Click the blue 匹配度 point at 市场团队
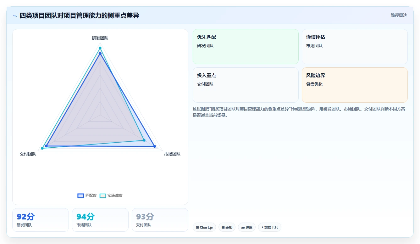 point(154,146)
